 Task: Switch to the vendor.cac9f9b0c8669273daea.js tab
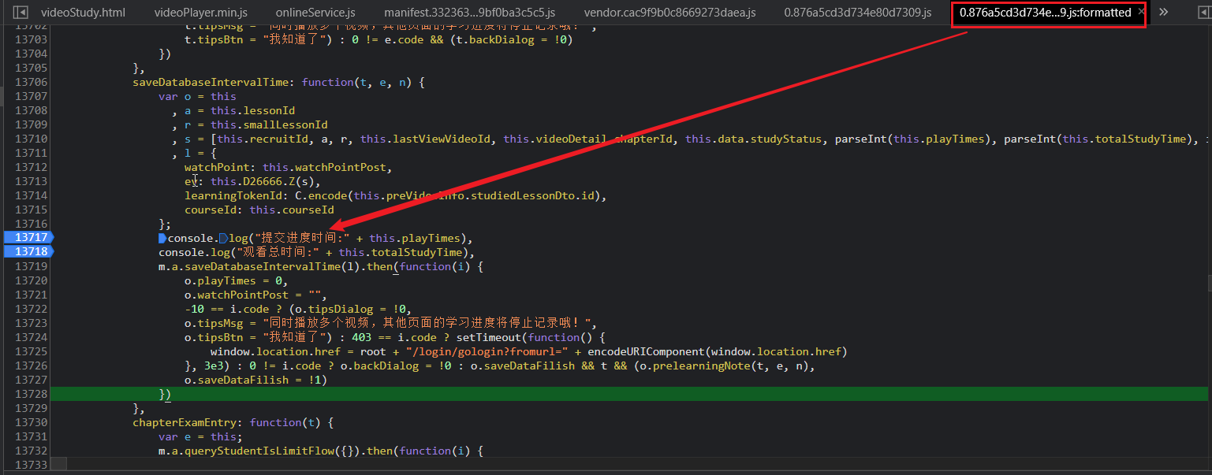click(x=669, y=13)
